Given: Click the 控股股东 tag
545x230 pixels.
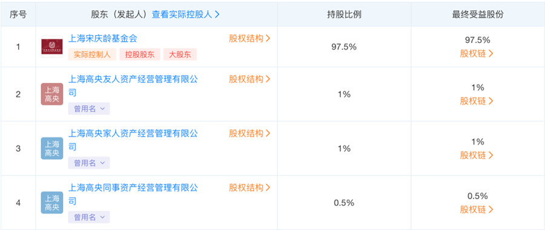Looking at the screenshot, I should point(140,54).
